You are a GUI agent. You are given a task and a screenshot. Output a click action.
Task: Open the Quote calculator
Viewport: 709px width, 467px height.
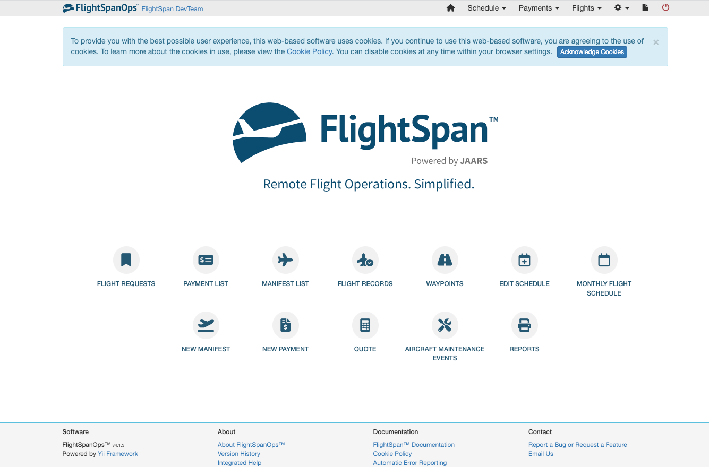click(x=365, y=325)
